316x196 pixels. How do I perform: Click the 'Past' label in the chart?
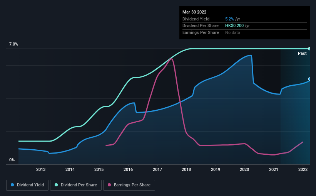tap(302, 54)
